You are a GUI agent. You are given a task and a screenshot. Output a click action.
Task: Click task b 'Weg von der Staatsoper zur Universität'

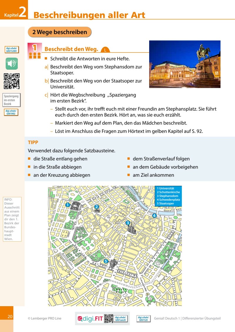coord(96,84)
